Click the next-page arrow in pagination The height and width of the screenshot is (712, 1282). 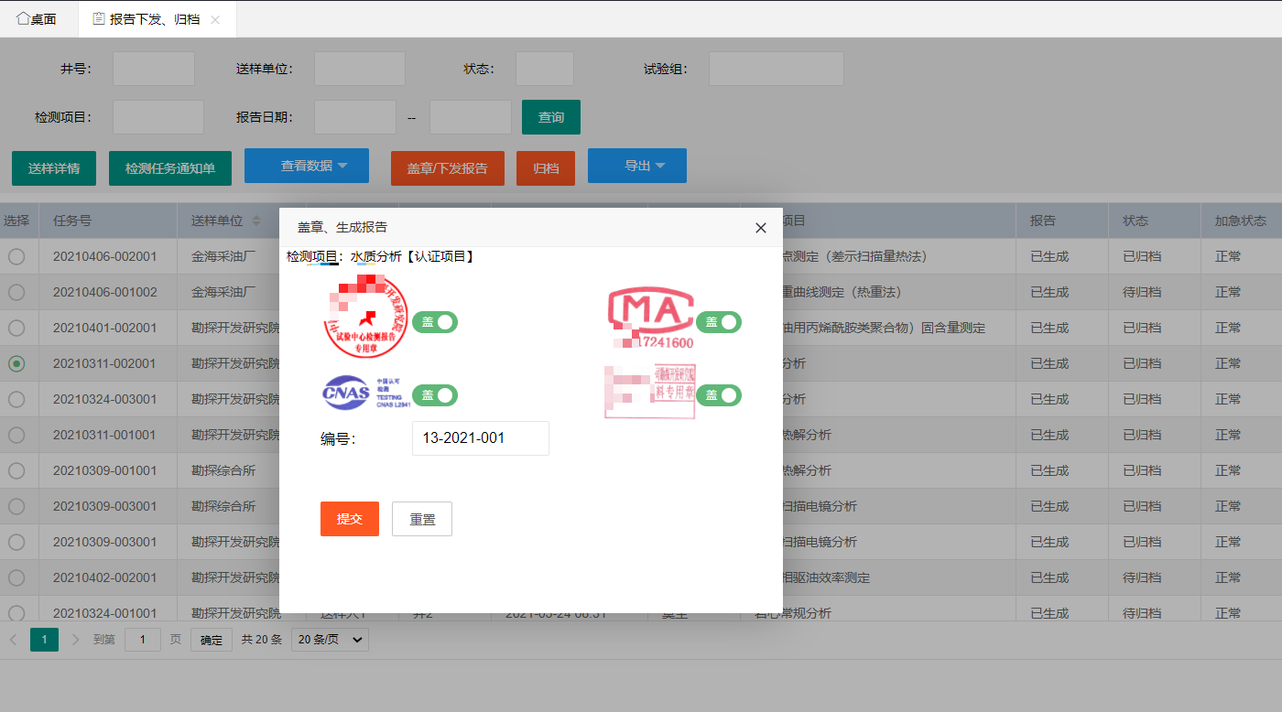(x=75, y=639)
